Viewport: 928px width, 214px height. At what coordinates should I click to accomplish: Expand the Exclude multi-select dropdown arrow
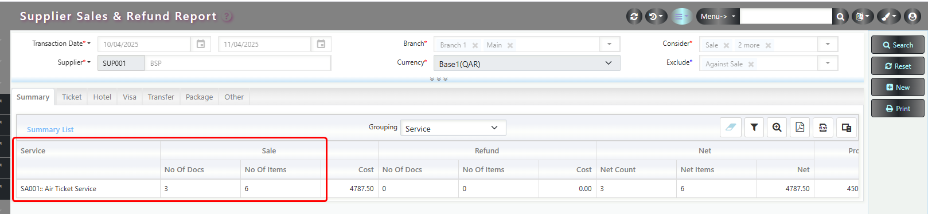click(828, 63)
